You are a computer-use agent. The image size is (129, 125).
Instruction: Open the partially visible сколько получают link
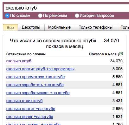(x=33, y=124)
